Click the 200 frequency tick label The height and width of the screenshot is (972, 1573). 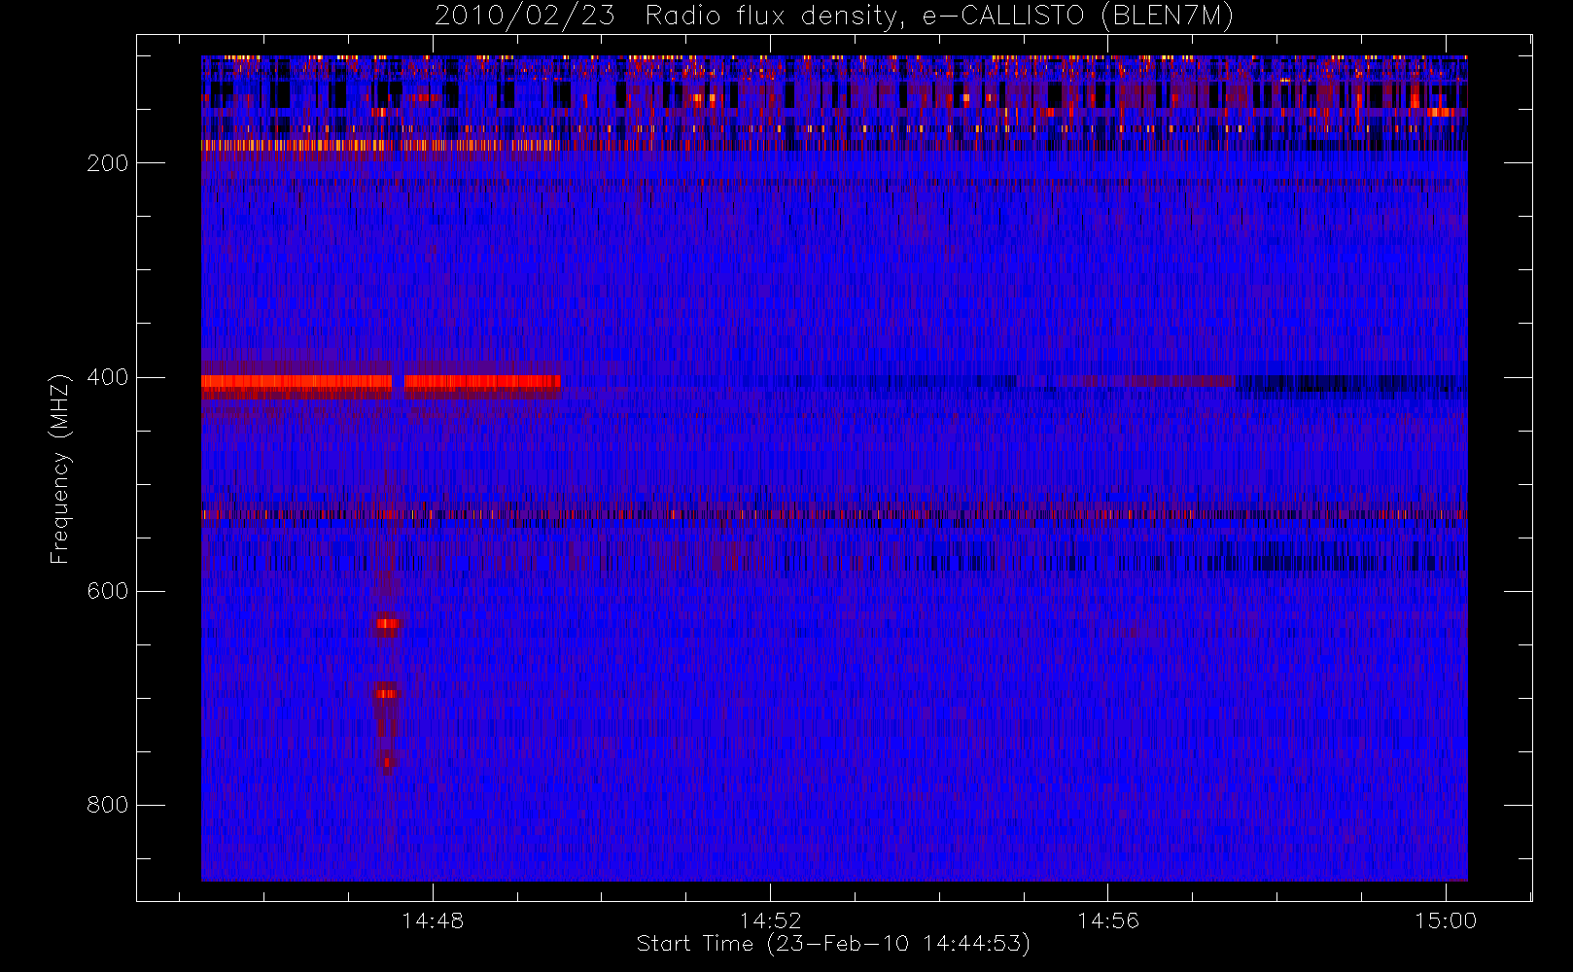pos(108,163)
